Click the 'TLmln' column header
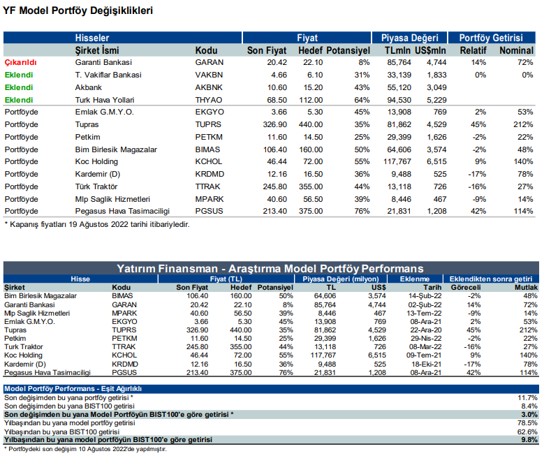Image resolution: width=544 pixels, height=456 pixels. coord(397,51)
